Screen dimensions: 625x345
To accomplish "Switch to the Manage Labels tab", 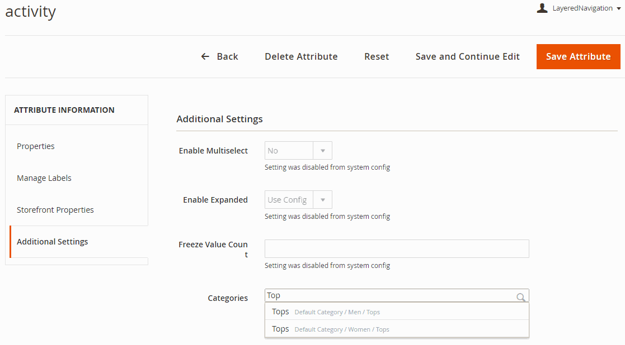I will click(x=44, y=178).
